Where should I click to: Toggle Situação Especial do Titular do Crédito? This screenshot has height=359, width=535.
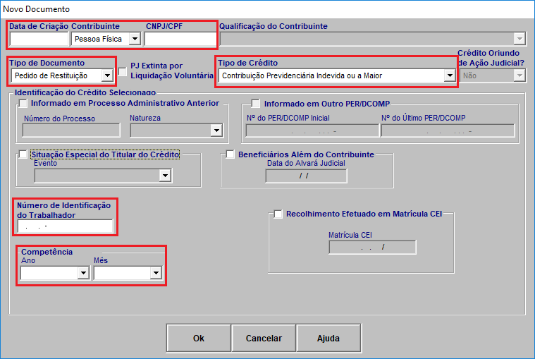(23, 154)
